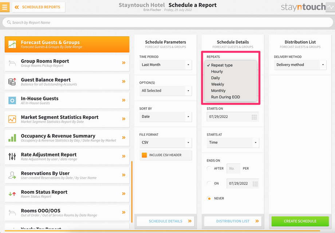Click the chevron arrows on Reservations By User
Image resolution: width=335 pixels, height=233 pixels.
coord(124,175)
